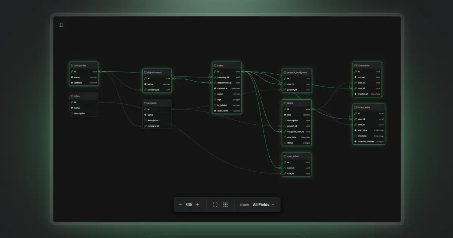Click the users table header icon
Screen dimensions: 453x238
tap(214, 65)
